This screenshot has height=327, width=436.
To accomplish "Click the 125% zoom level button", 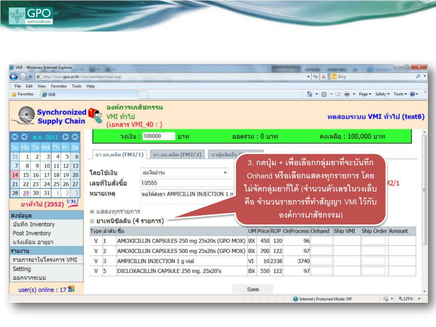I will pyautogui.click(x=406, y=299).
